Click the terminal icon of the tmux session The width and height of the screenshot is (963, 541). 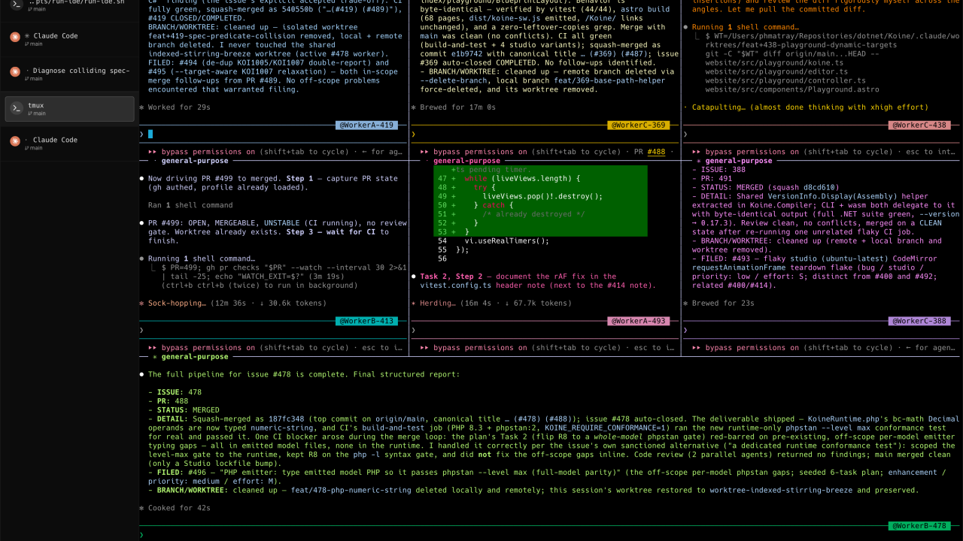[x=15, y=109]
